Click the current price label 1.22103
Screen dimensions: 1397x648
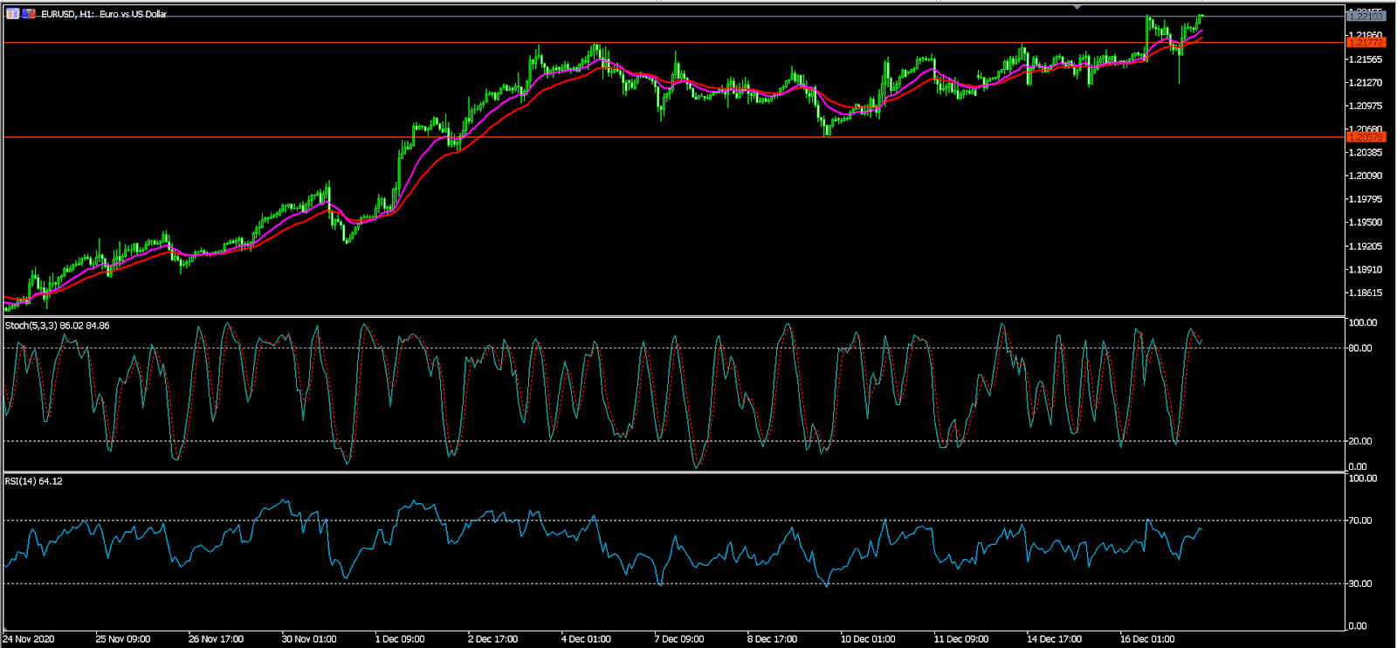point(1366,16)
